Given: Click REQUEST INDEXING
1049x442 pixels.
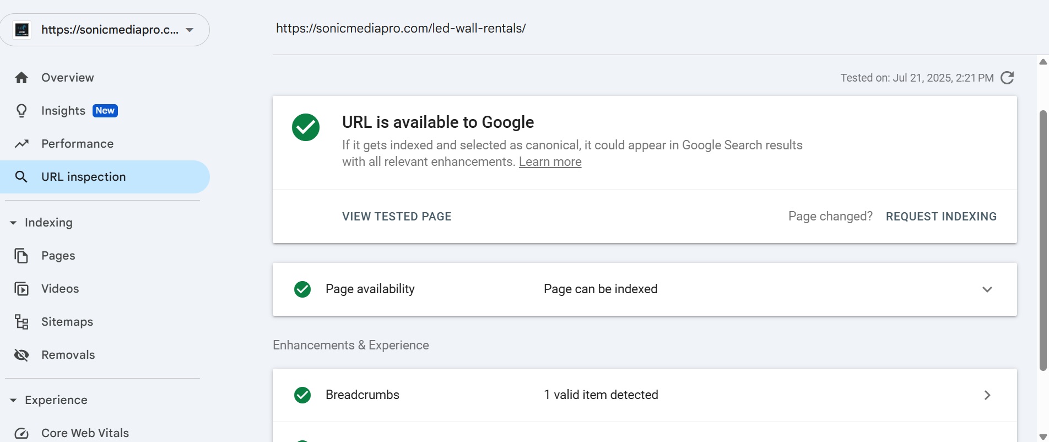Looking at the screenshot, I should click(941, 217).
